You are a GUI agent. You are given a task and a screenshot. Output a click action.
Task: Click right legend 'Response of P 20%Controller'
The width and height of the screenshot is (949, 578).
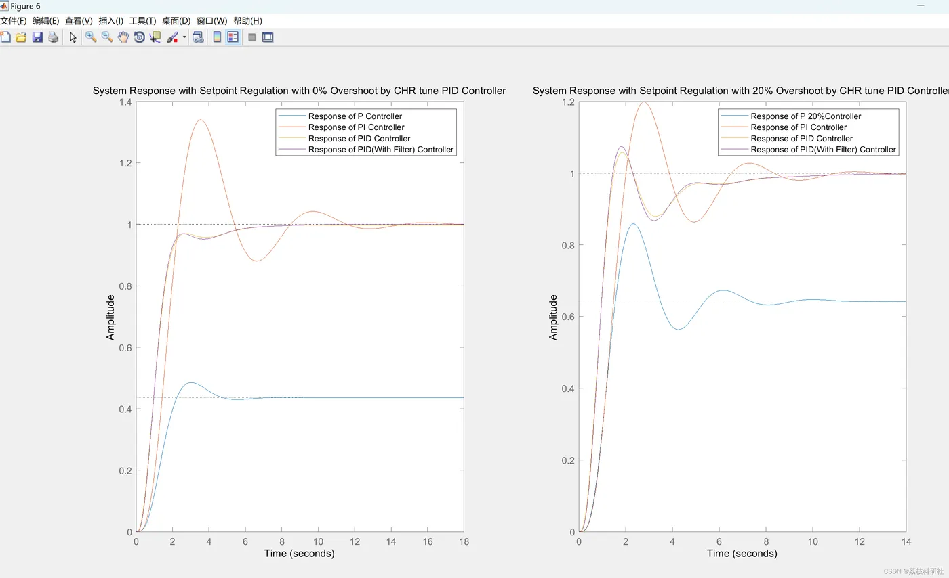(806, 116)
